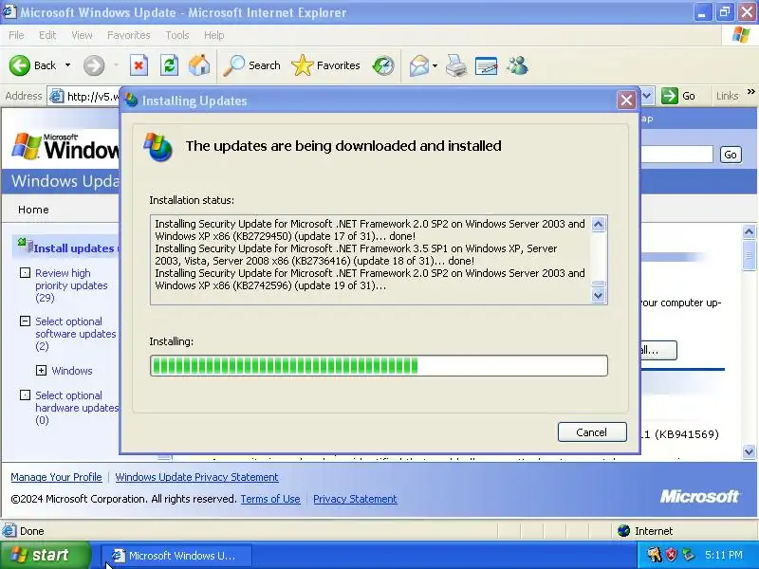Click the page scrollbar thumb
759x569 pixels.
coord(749,254)
